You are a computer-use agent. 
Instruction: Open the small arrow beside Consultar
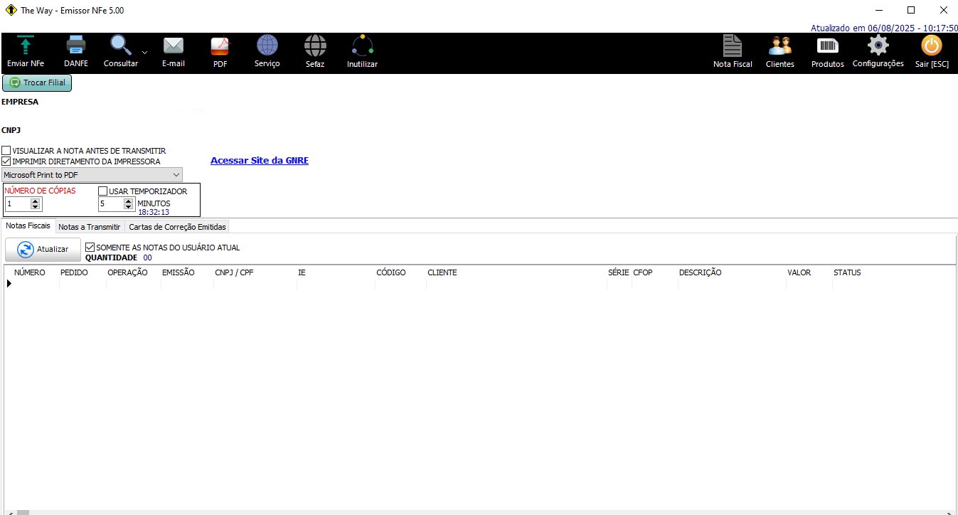pos(145,53)
